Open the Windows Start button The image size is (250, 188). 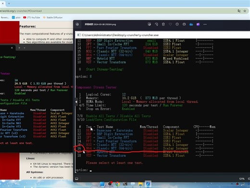[x=102, y=184]
